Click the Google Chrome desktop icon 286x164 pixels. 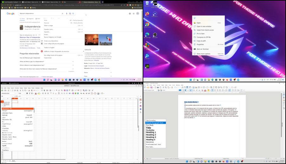147,25
